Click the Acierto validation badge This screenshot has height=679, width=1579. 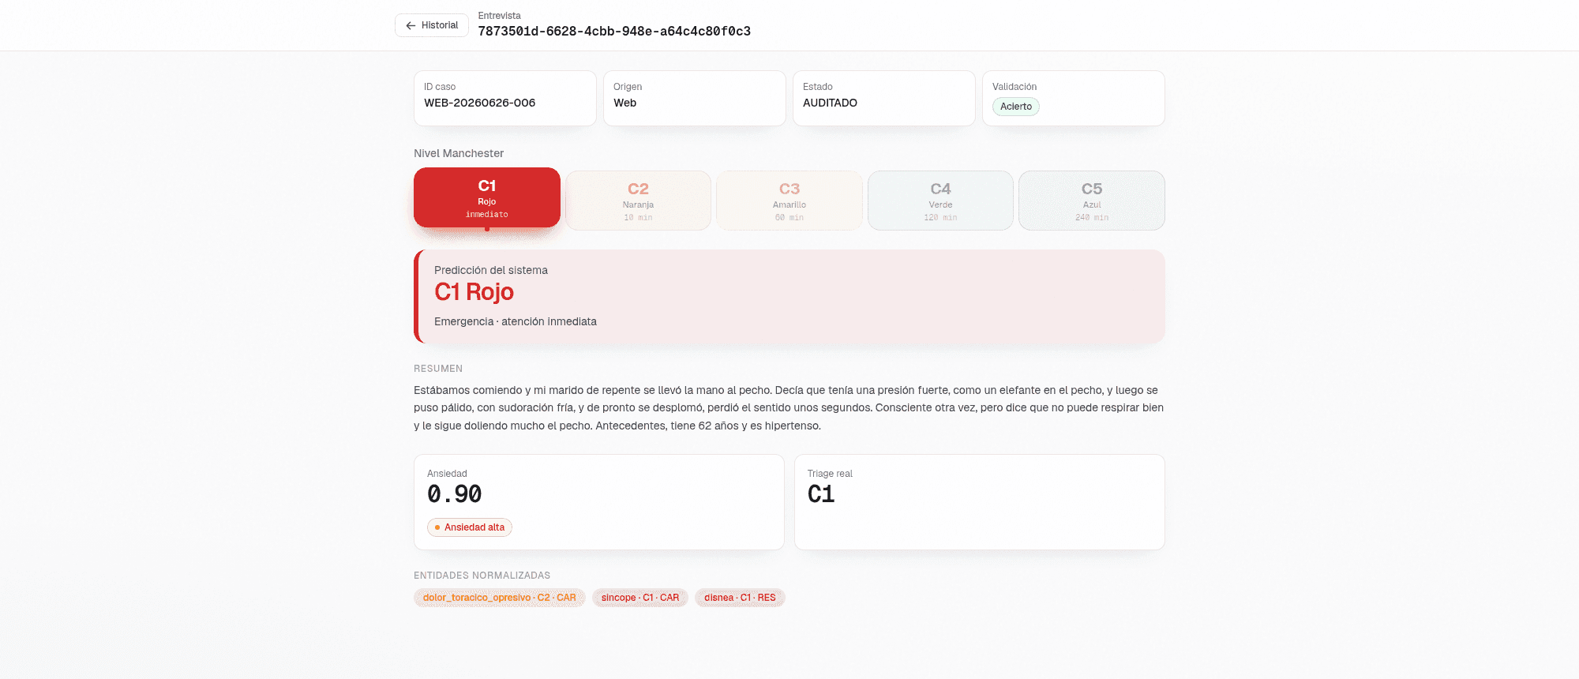pyautogui.click(x=1016, y=107)
